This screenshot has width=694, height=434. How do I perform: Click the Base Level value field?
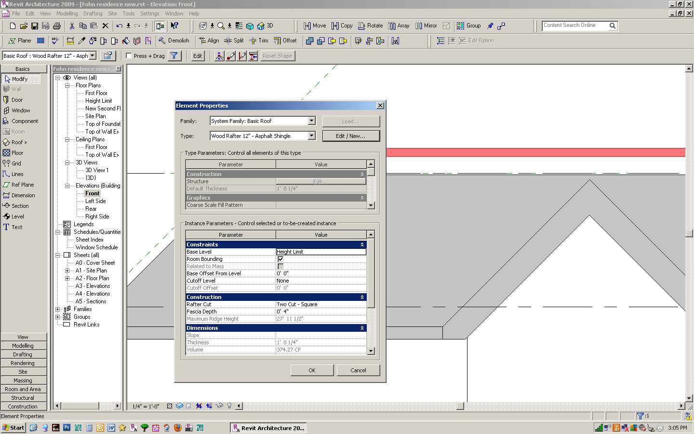coord(320,252)
